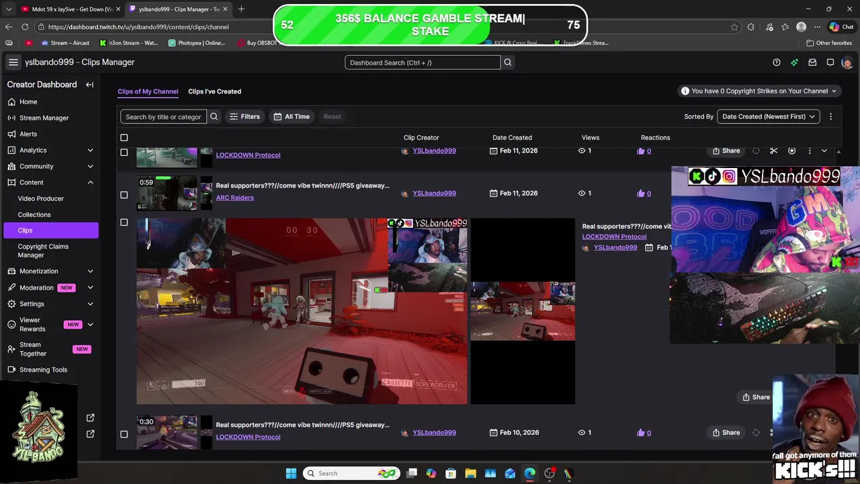
Task: Open the All Time date range picker
Action: click(x=292, y=116)
